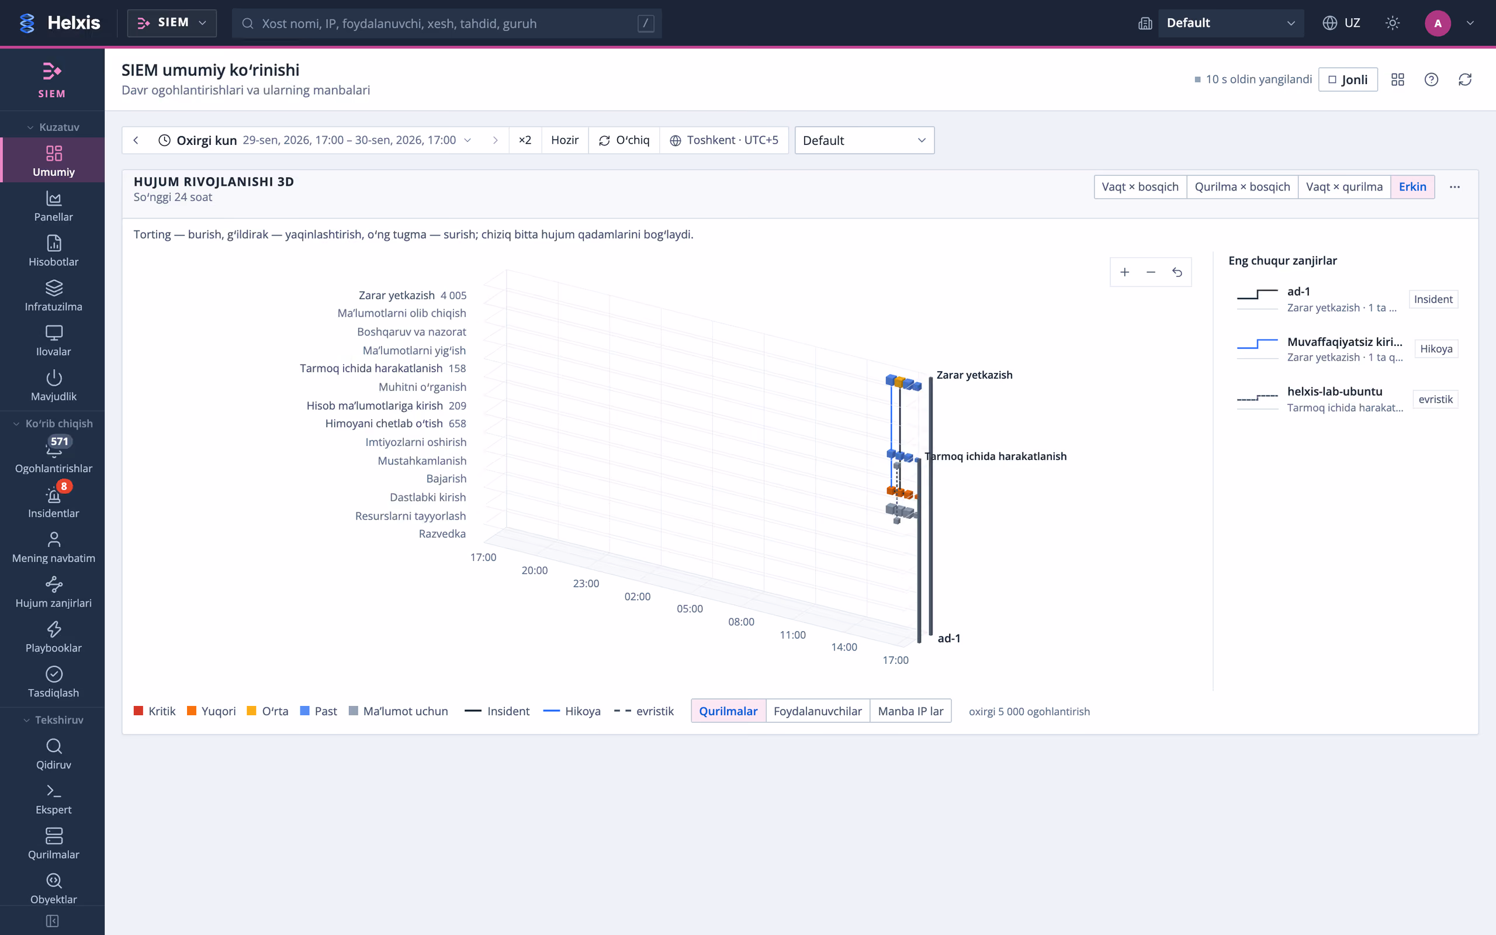Open Tasdiqlash sidebar item

[x=53, y=682]
